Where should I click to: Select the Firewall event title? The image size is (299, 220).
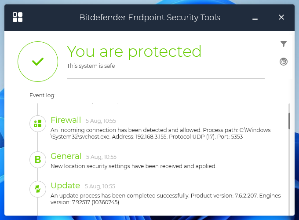(66, 120)
